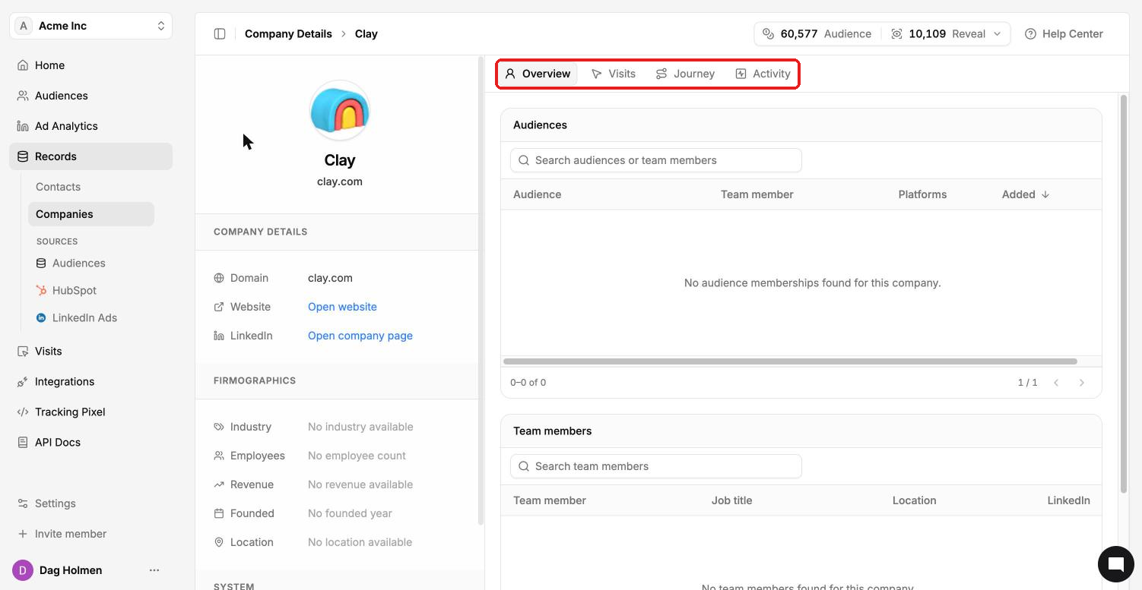Click the Clay company logo avatar
Viewport: 1142px width, 590px height.
click(x=340, y=111)
